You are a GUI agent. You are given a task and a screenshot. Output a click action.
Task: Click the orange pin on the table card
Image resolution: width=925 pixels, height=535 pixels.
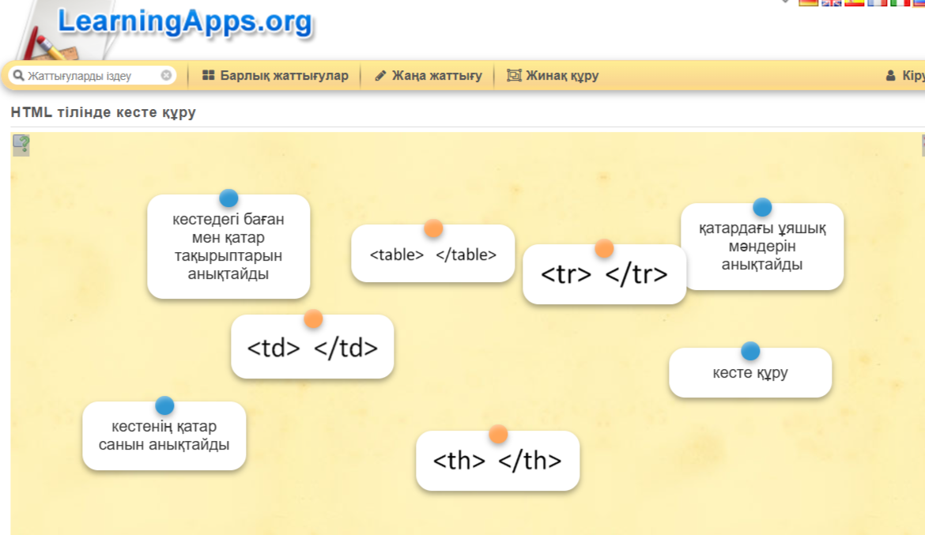(433, 228)
